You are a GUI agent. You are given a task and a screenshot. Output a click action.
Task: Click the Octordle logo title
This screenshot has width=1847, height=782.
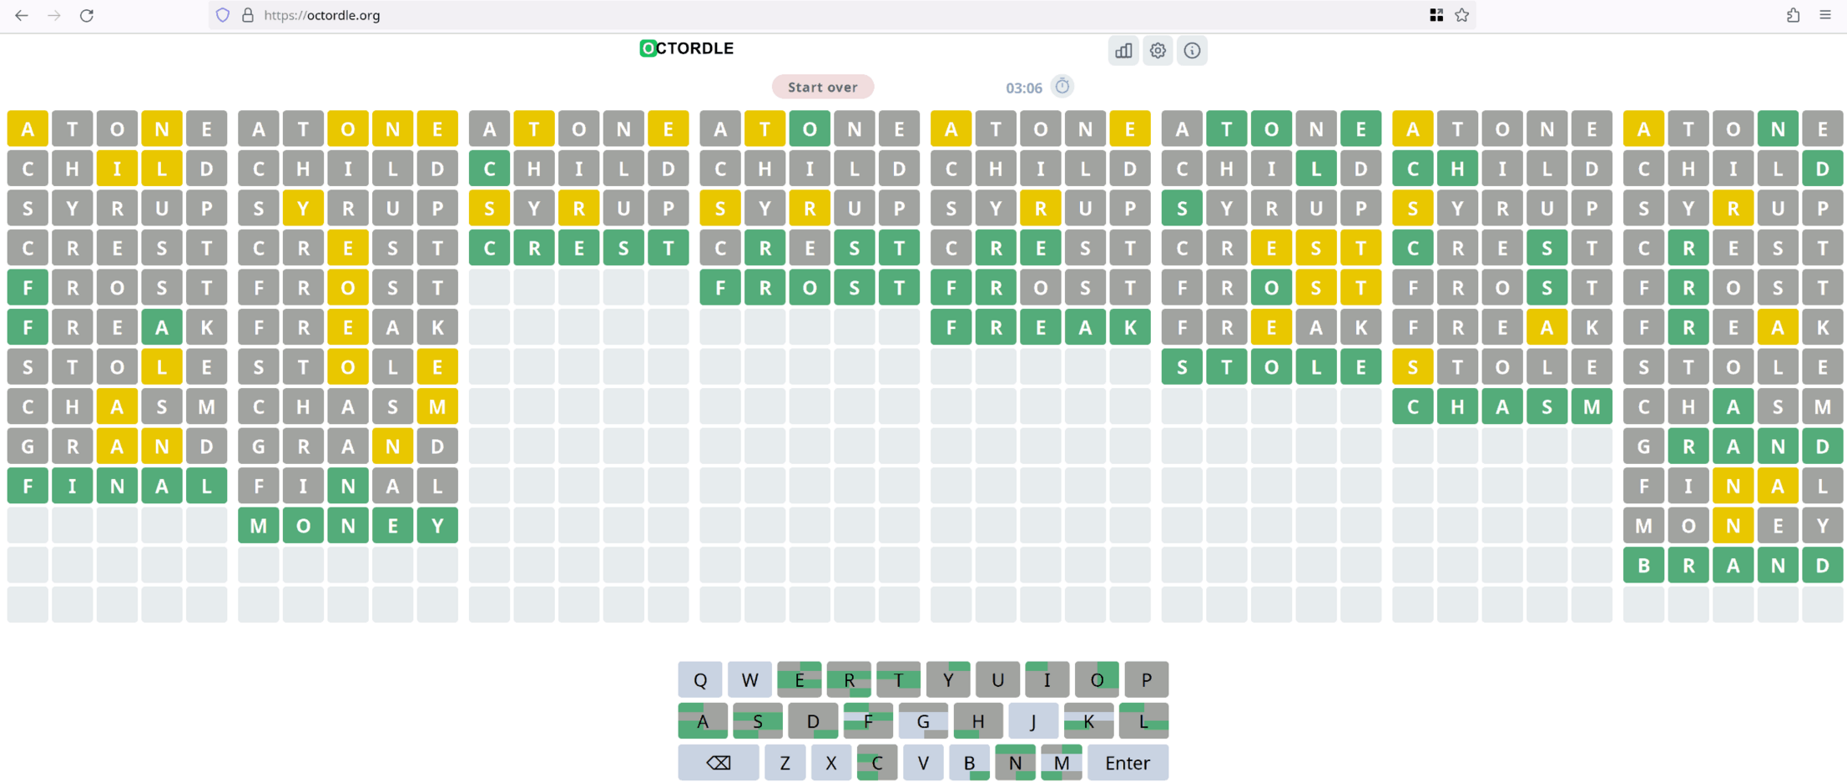687,48
